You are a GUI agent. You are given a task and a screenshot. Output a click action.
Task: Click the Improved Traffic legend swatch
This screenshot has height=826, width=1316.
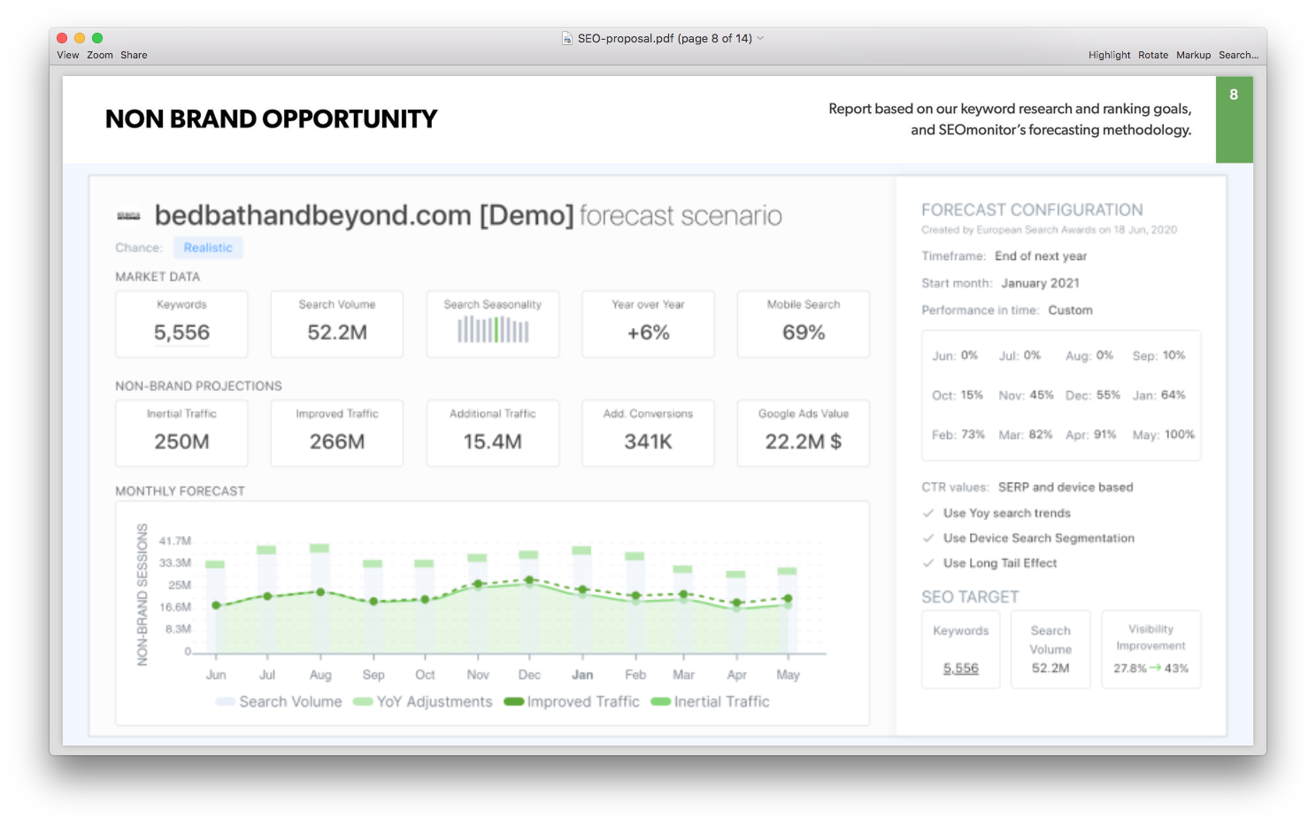pos(514,701)
